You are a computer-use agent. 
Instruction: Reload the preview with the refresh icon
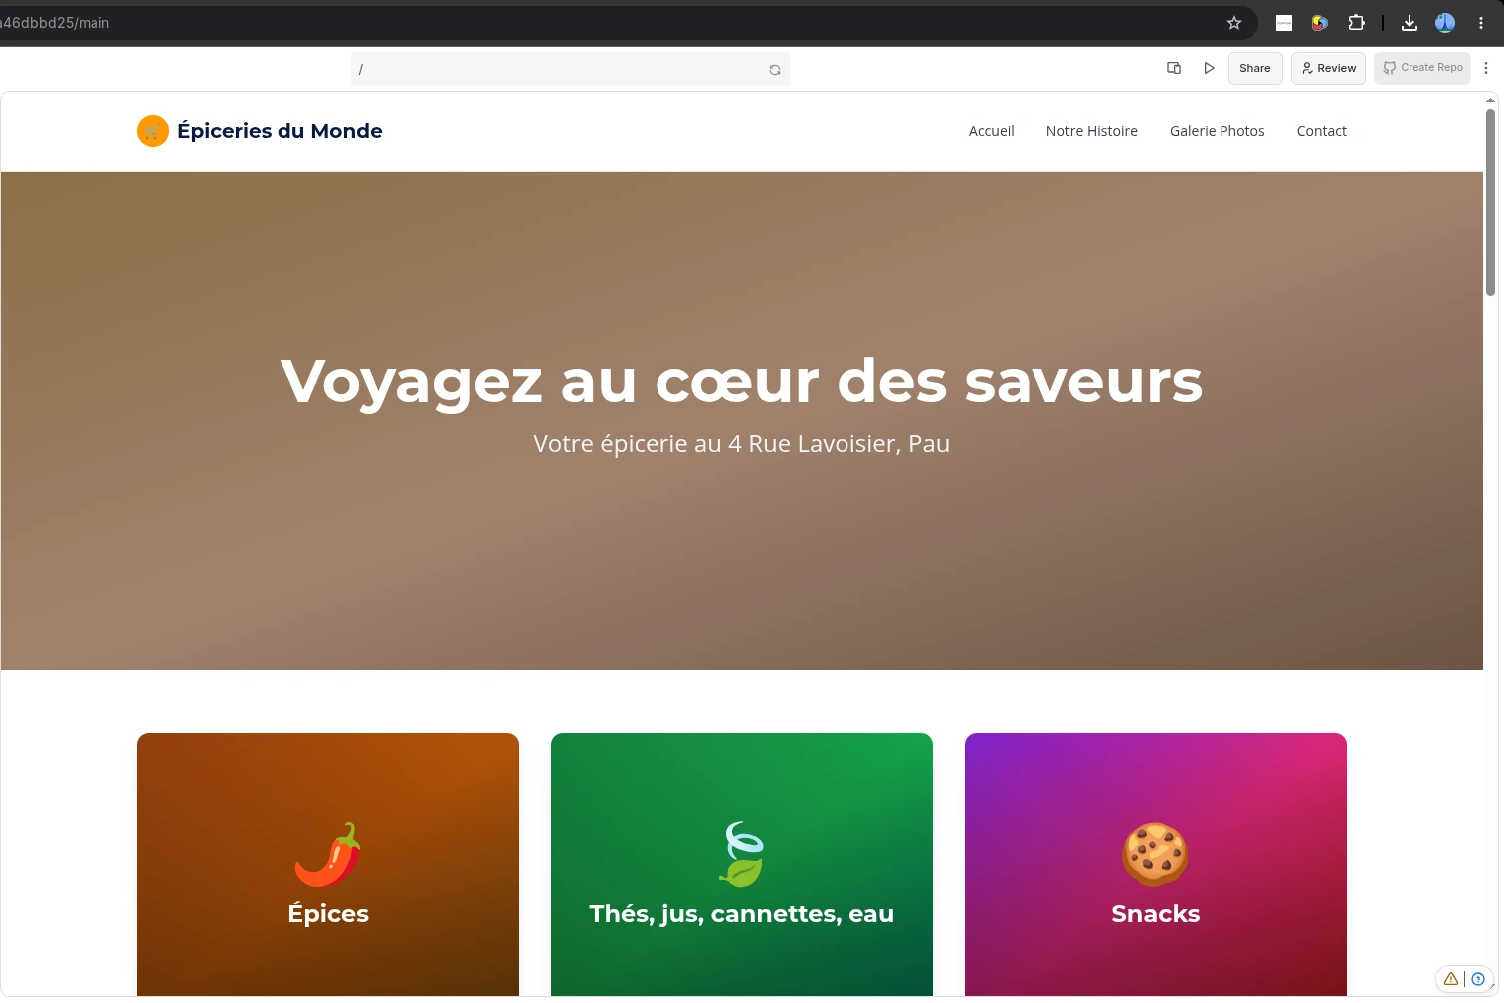775,70
